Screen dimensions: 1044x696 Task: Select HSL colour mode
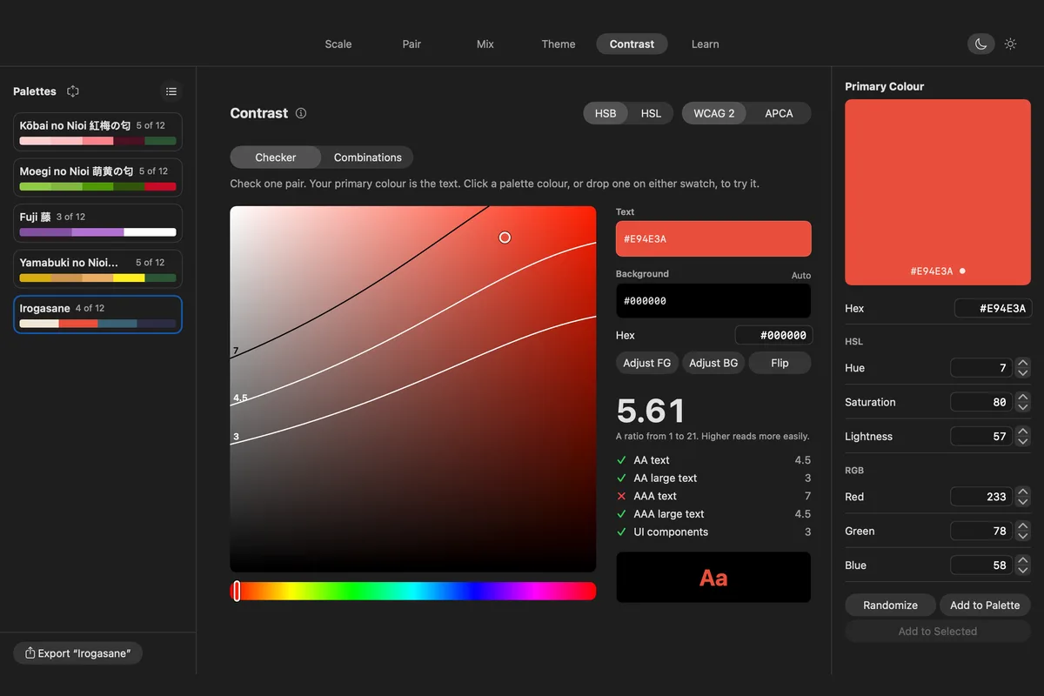(651, 113)
